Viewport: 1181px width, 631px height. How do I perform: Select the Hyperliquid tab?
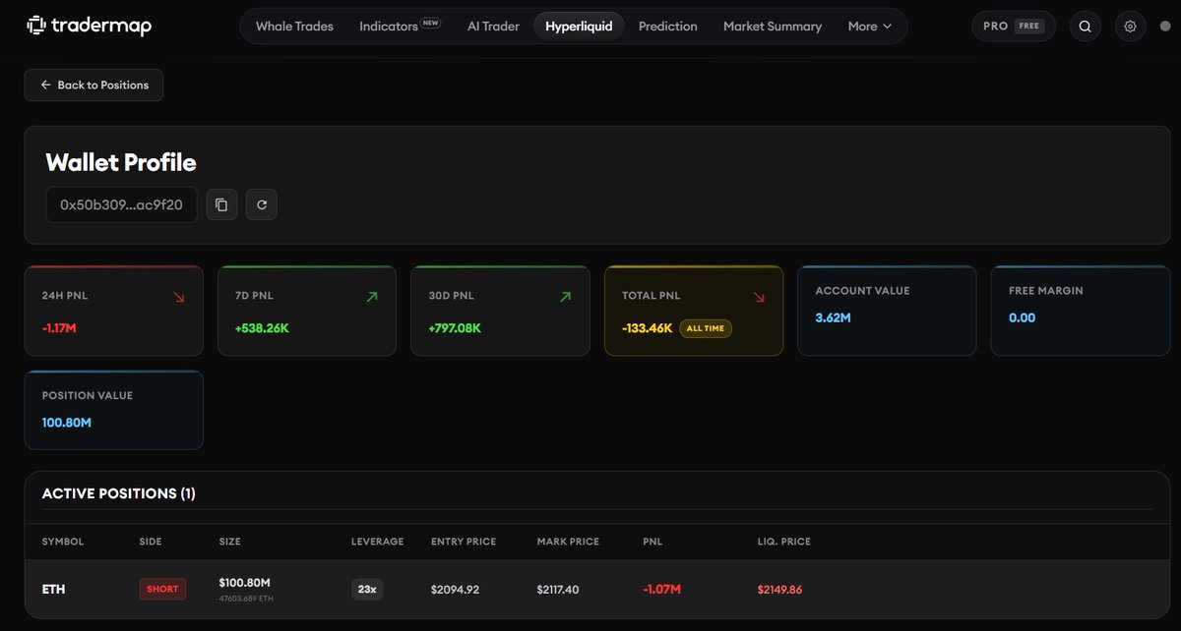(579, 27)
